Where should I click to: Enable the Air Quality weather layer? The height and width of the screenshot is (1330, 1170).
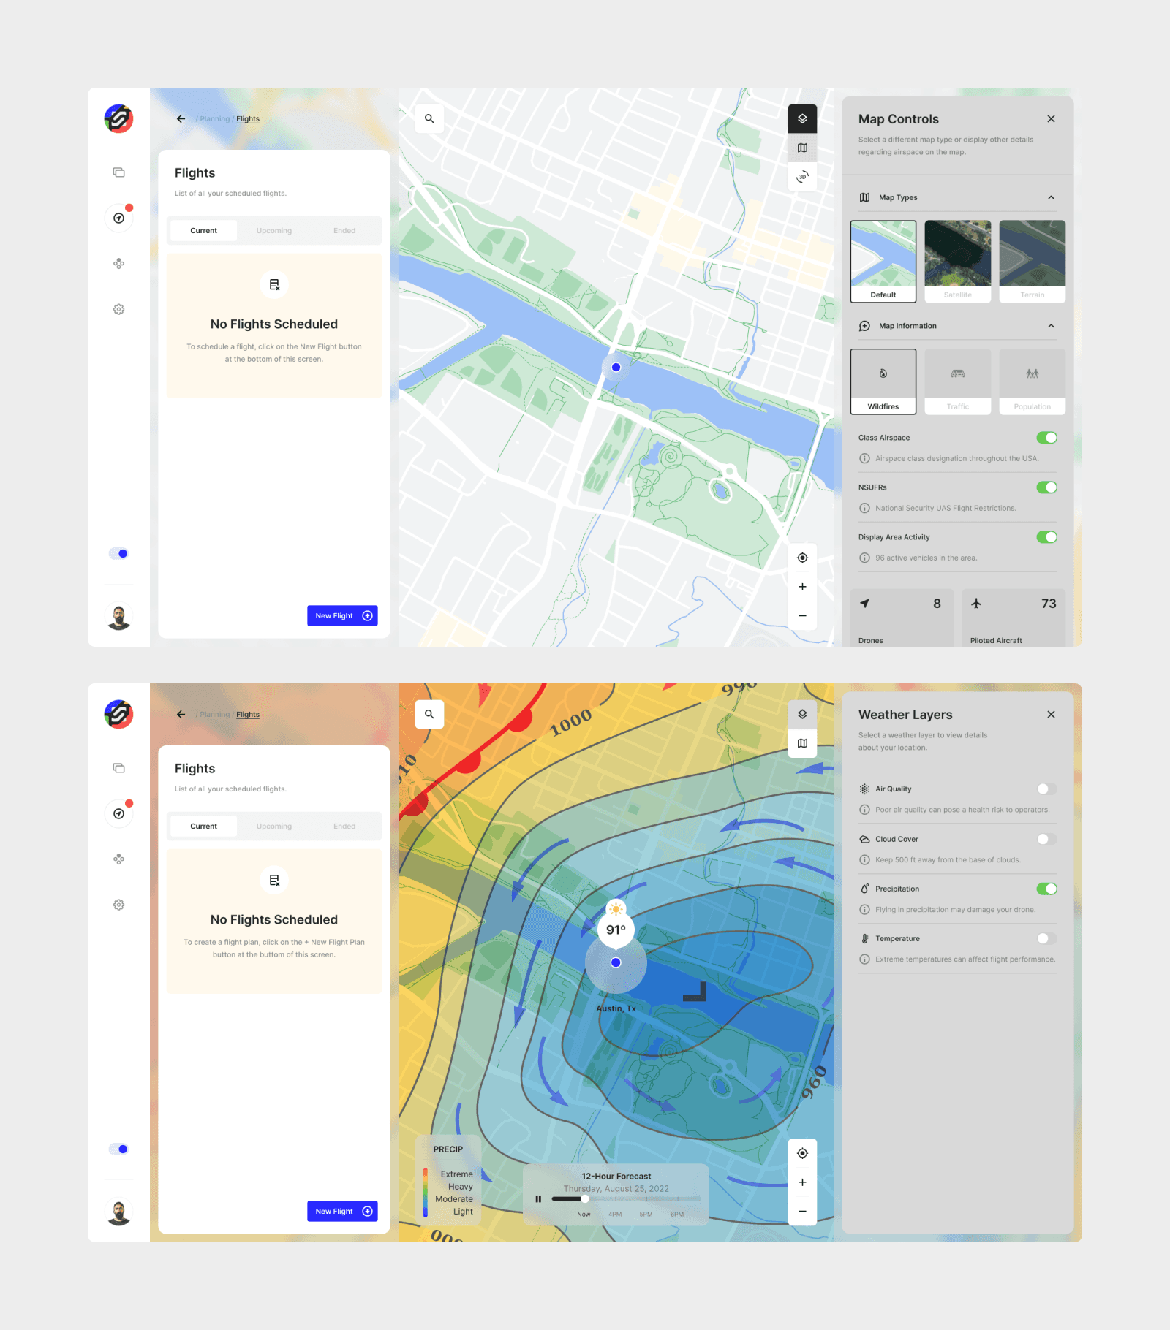1046,789
